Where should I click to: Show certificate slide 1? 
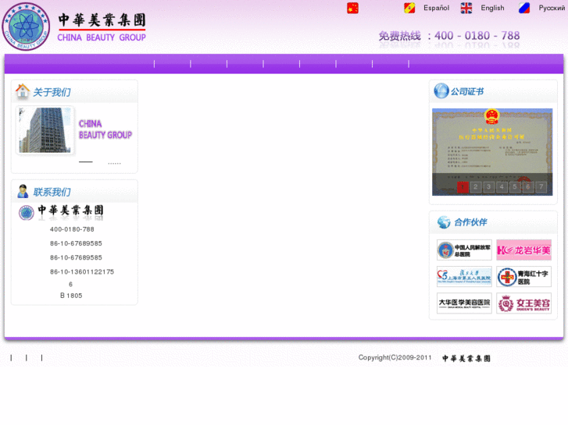pyautogui.click(x=463, y=187)
